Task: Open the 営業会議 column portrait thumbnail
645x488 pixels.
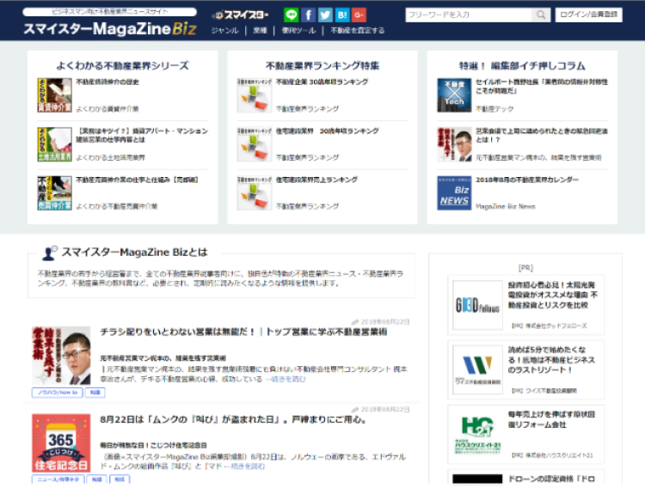Action: (x=454, y=144)
